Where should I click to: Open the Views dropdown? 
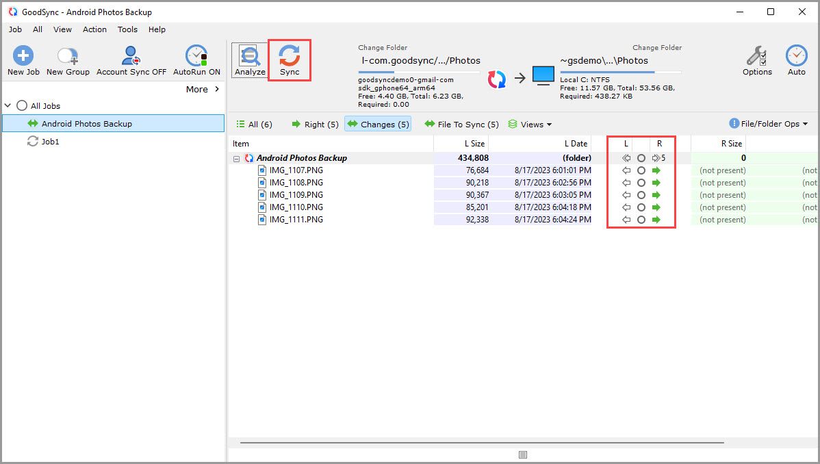pos(530,124)
